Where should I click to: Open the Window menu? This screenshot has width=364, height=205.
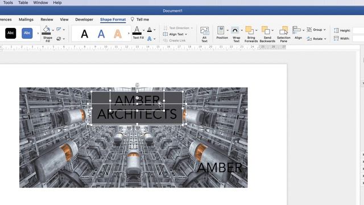(x=40, y=2)
